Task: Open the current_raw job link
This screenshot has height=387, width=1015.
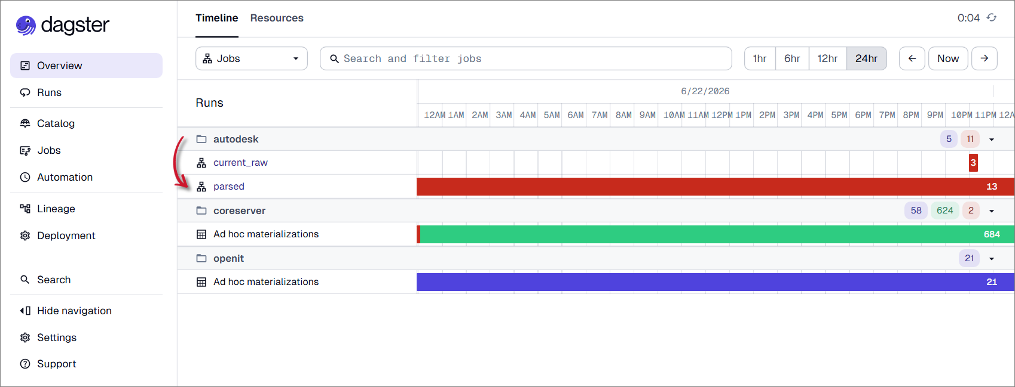Action: [240, 163]
